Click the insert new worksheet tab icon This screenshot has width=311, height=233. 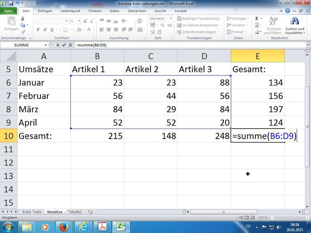coord(90,212)
